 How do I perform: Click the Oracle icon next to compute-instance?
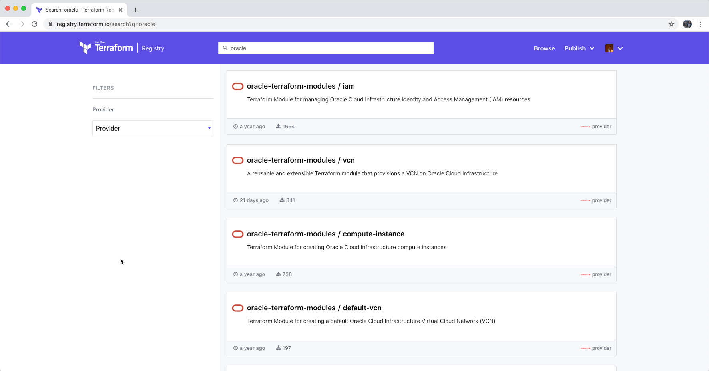coord(238,234)
